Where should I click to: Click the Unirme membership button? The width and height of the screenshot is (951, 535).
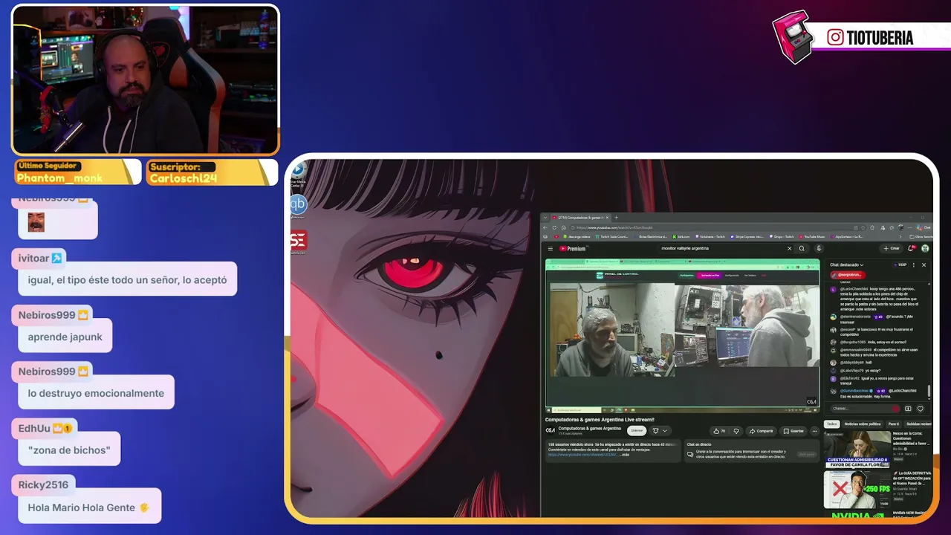pos(637,431)
